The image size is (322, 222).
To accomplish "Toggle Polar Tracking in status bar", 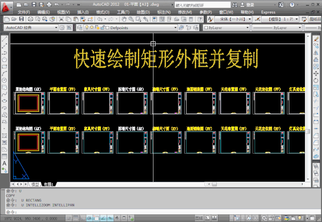I will click(90, 218).
